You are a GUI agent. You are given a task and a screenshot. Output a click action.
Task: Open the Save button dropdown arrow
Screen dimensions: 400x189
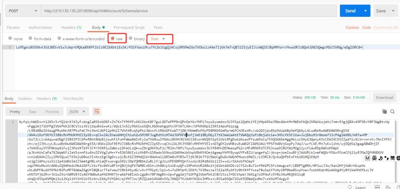point(393,11)
